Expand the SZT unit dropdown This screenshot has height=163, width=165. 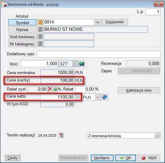point(75,64)
